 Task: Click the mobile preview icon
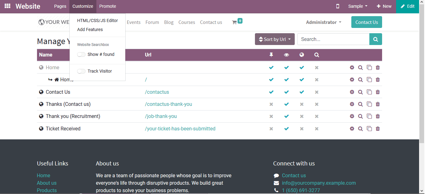coord(338,6)
